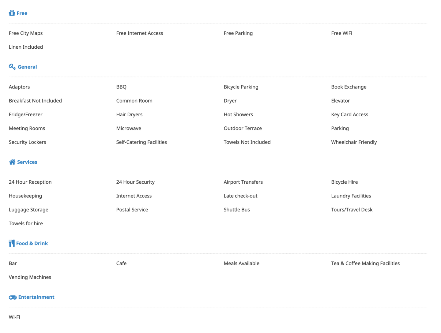Screen dimensions: 441x333
Task: Click the gift icon beside Free heading
Action: 12,13
